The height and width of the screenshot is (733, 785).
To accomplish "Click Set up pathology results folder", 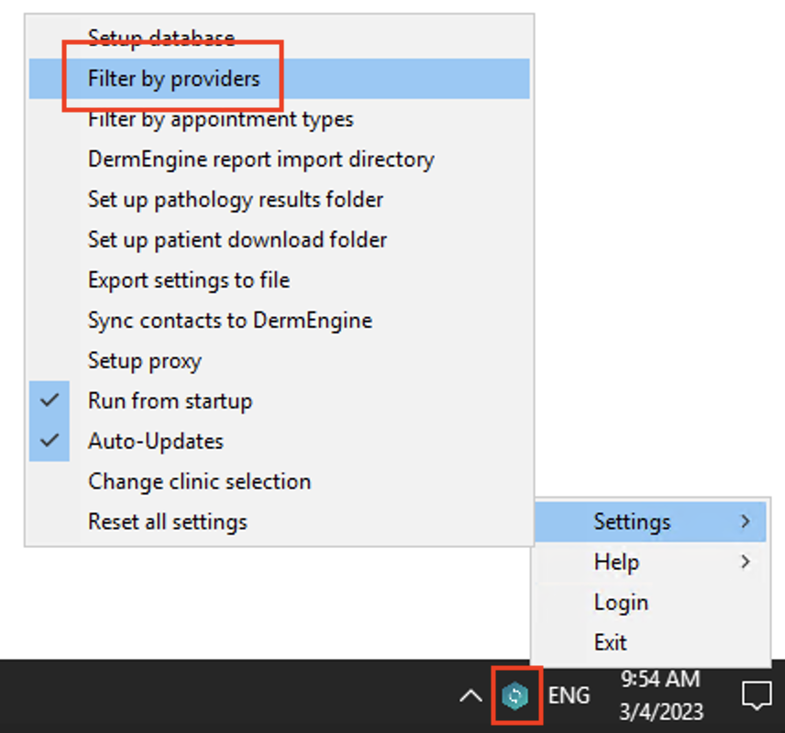I will (236, 200).
